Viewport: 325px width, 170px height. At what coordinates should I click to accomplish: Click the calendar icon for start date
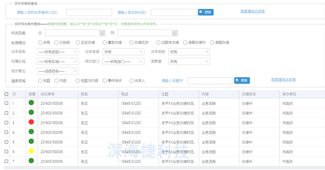[102, 33]
